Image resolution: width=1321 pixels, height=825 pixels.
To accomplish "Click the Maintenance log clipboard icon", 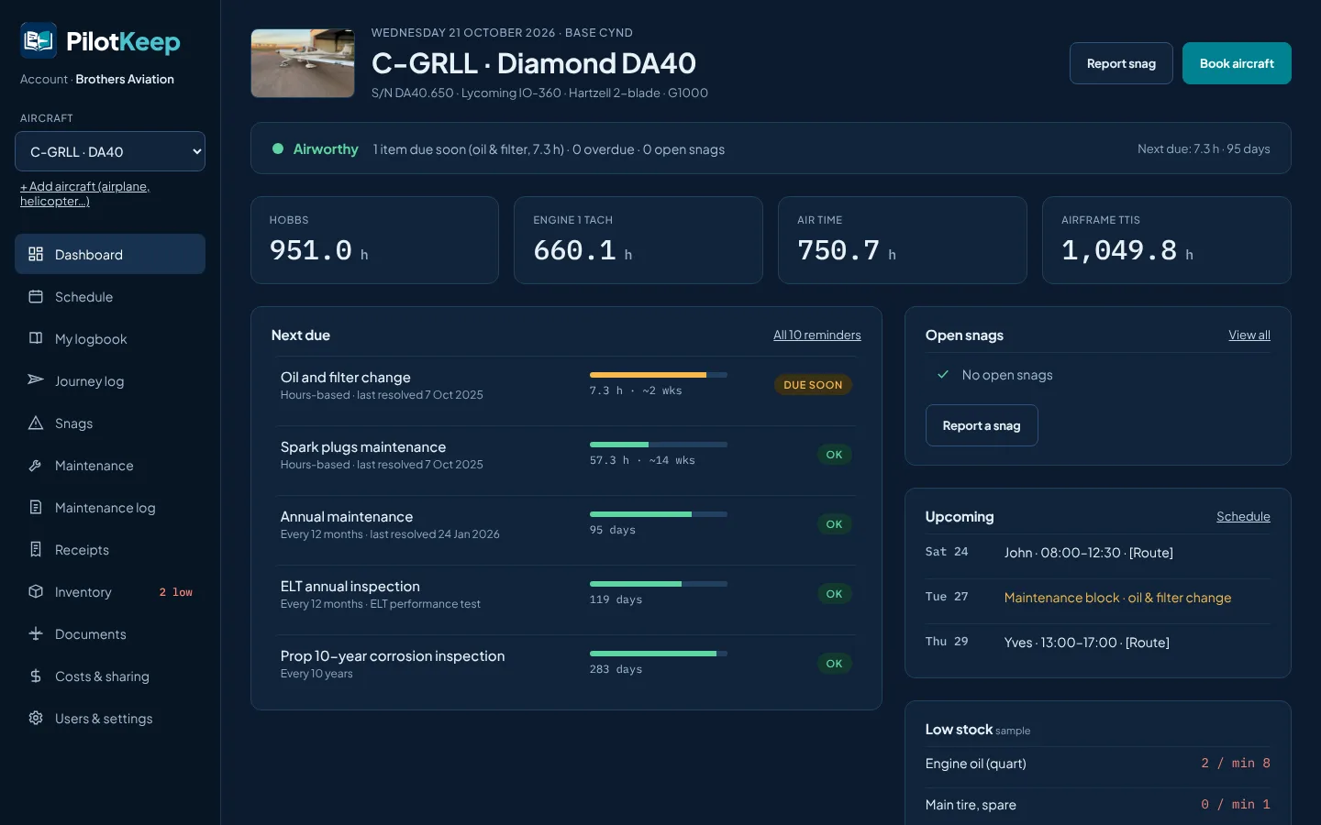I will pos(36,507).
